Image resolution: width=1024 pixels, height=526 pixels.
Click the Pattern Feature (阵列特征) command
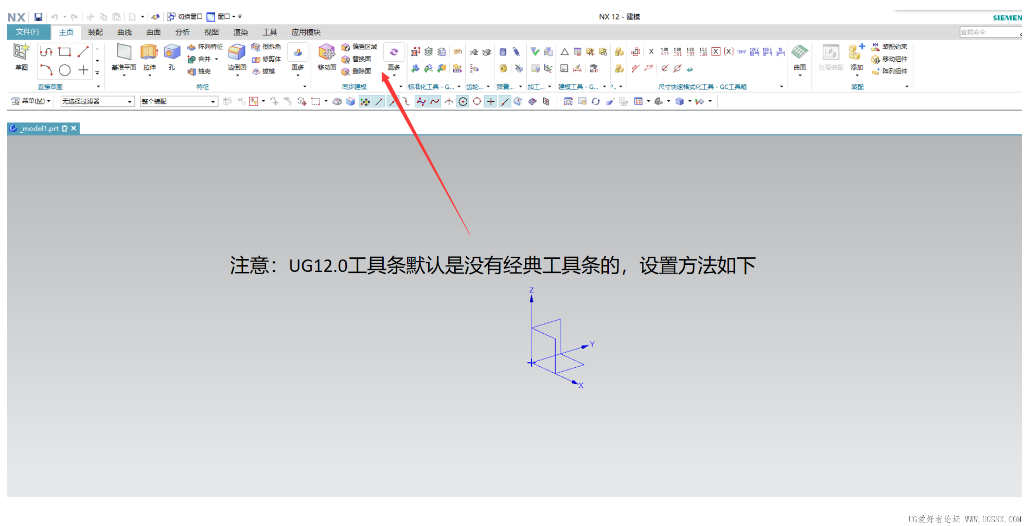point(205,47)
